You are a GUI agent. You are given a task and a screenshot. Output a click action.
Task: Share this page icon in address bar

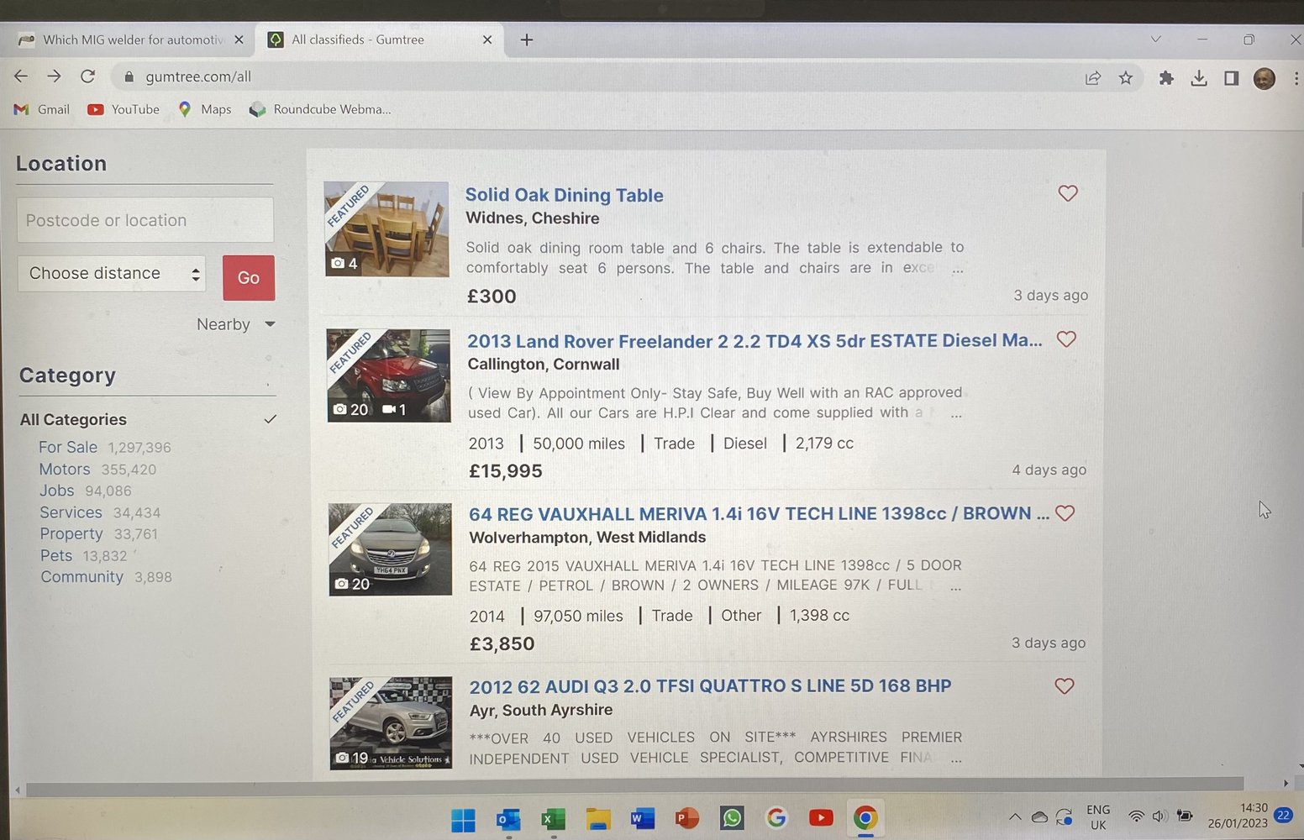(x=1093, y=78)
